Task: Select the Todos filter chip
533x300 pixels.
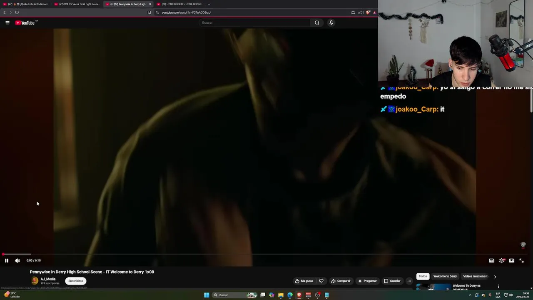Action: [x=423, y=276]
